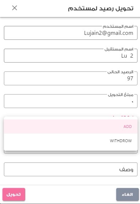The width and height of the screenshot is (140, 204).
Task: Click into the الرصيد الحالي balance field
Action: 71,78
